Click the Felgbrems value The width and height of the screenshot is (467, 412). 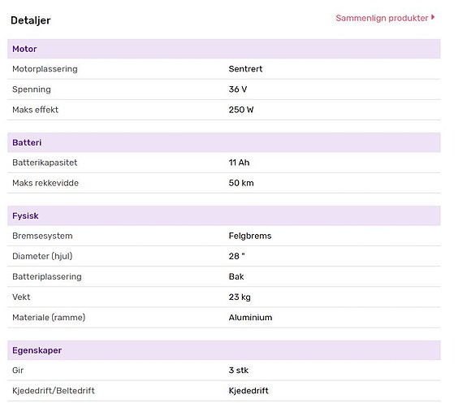point(250,236)
